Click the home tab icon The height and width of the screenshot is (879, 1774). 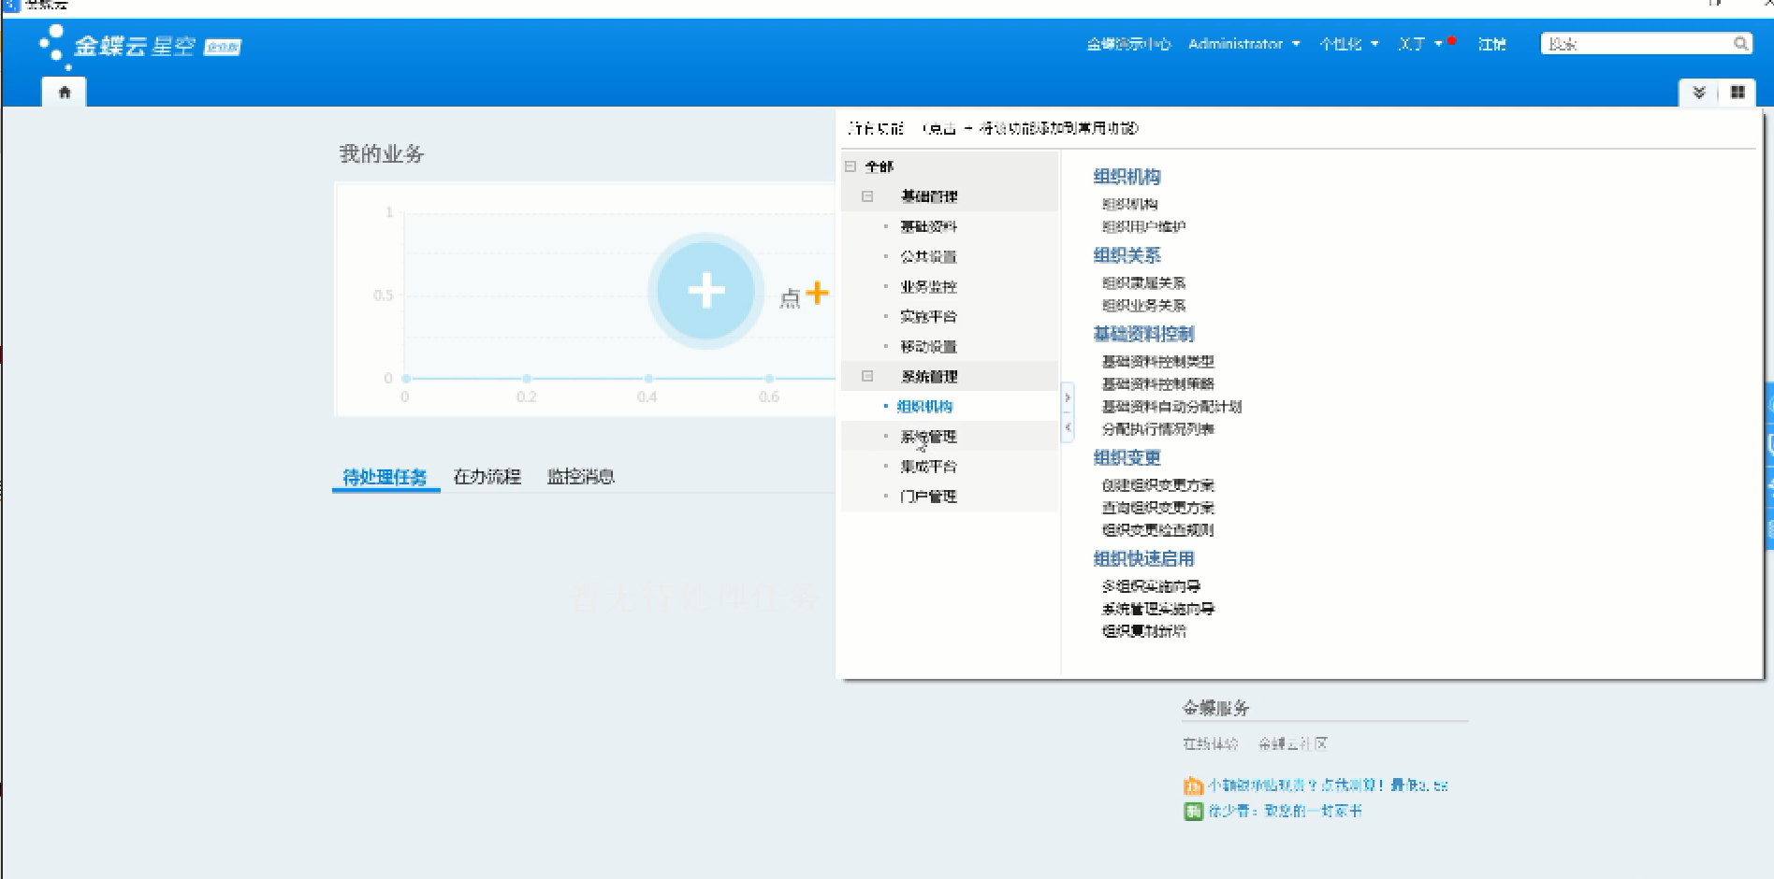coord(65,92)
